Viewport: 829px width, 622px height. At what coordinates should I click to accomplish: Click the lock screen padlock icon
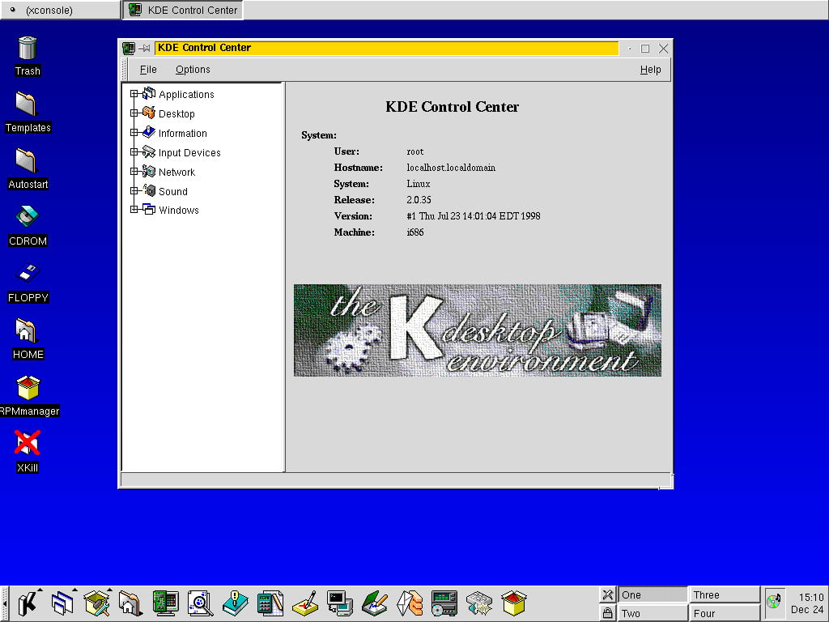[607, 612]
